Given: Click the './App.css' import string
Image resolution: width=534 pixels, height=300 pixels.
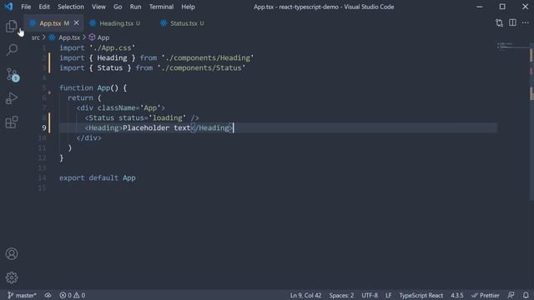Looking at the screenshot, I should point(112,48).
